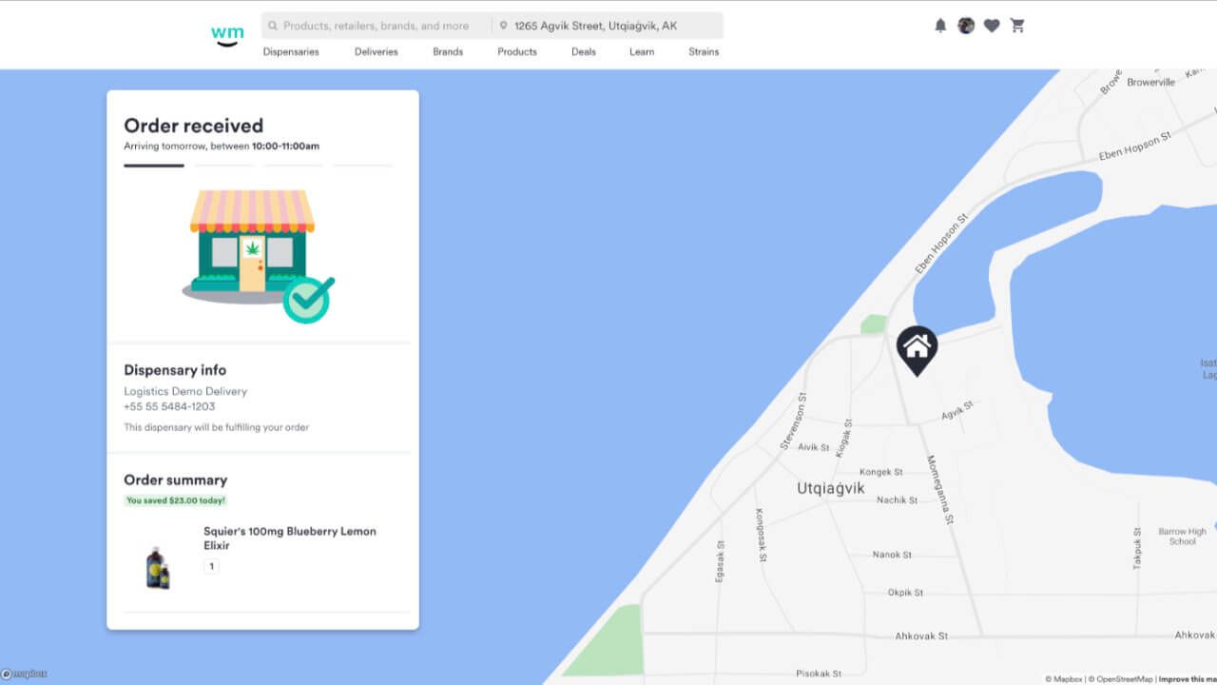Open the user profile avatar
This screenshot has width=1217, height=685.
[x=966, y=26]
